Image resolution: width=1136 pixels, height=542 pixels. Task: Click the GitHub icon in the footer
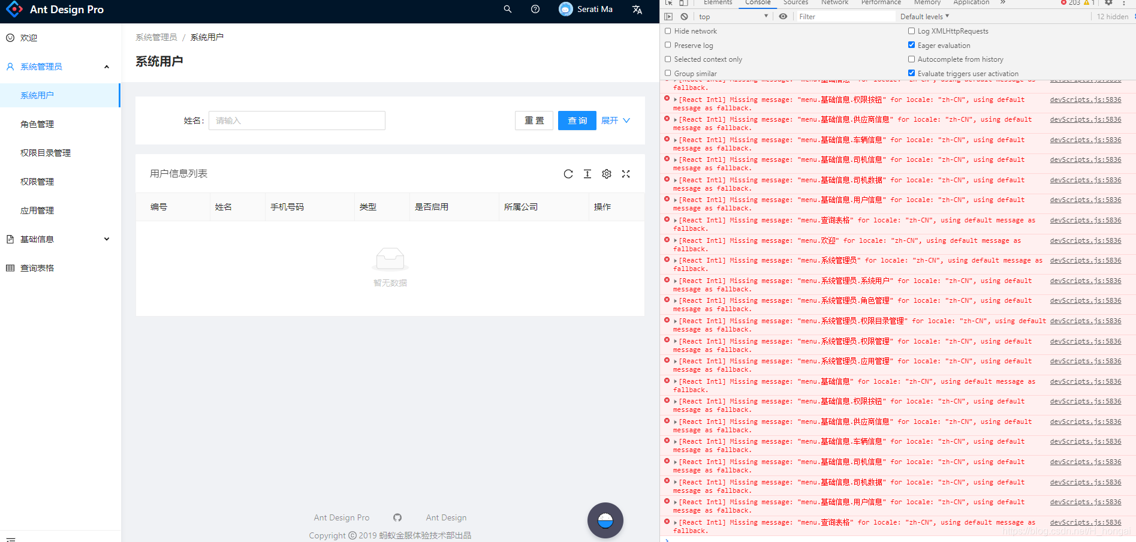(x=397, y=517)
